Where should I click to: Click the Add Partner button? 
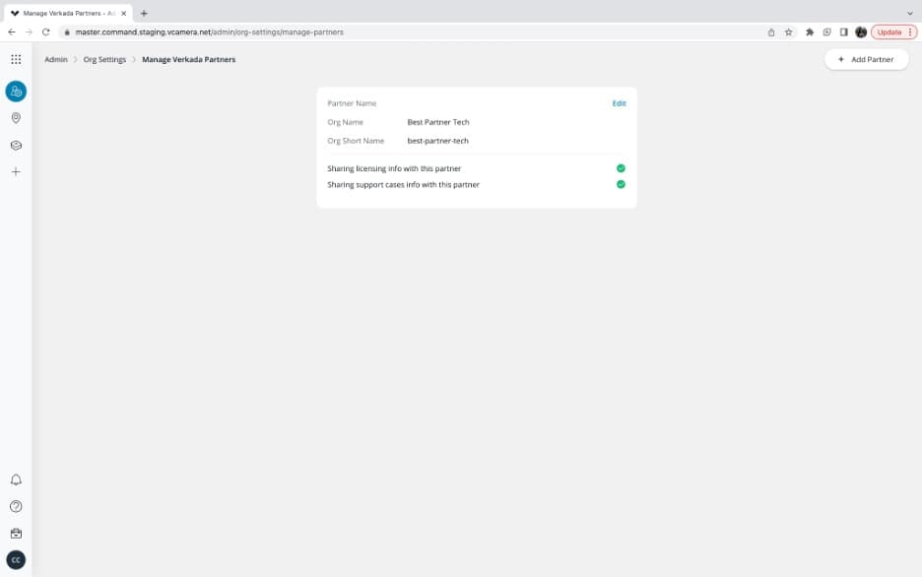(x=866, y=59)
